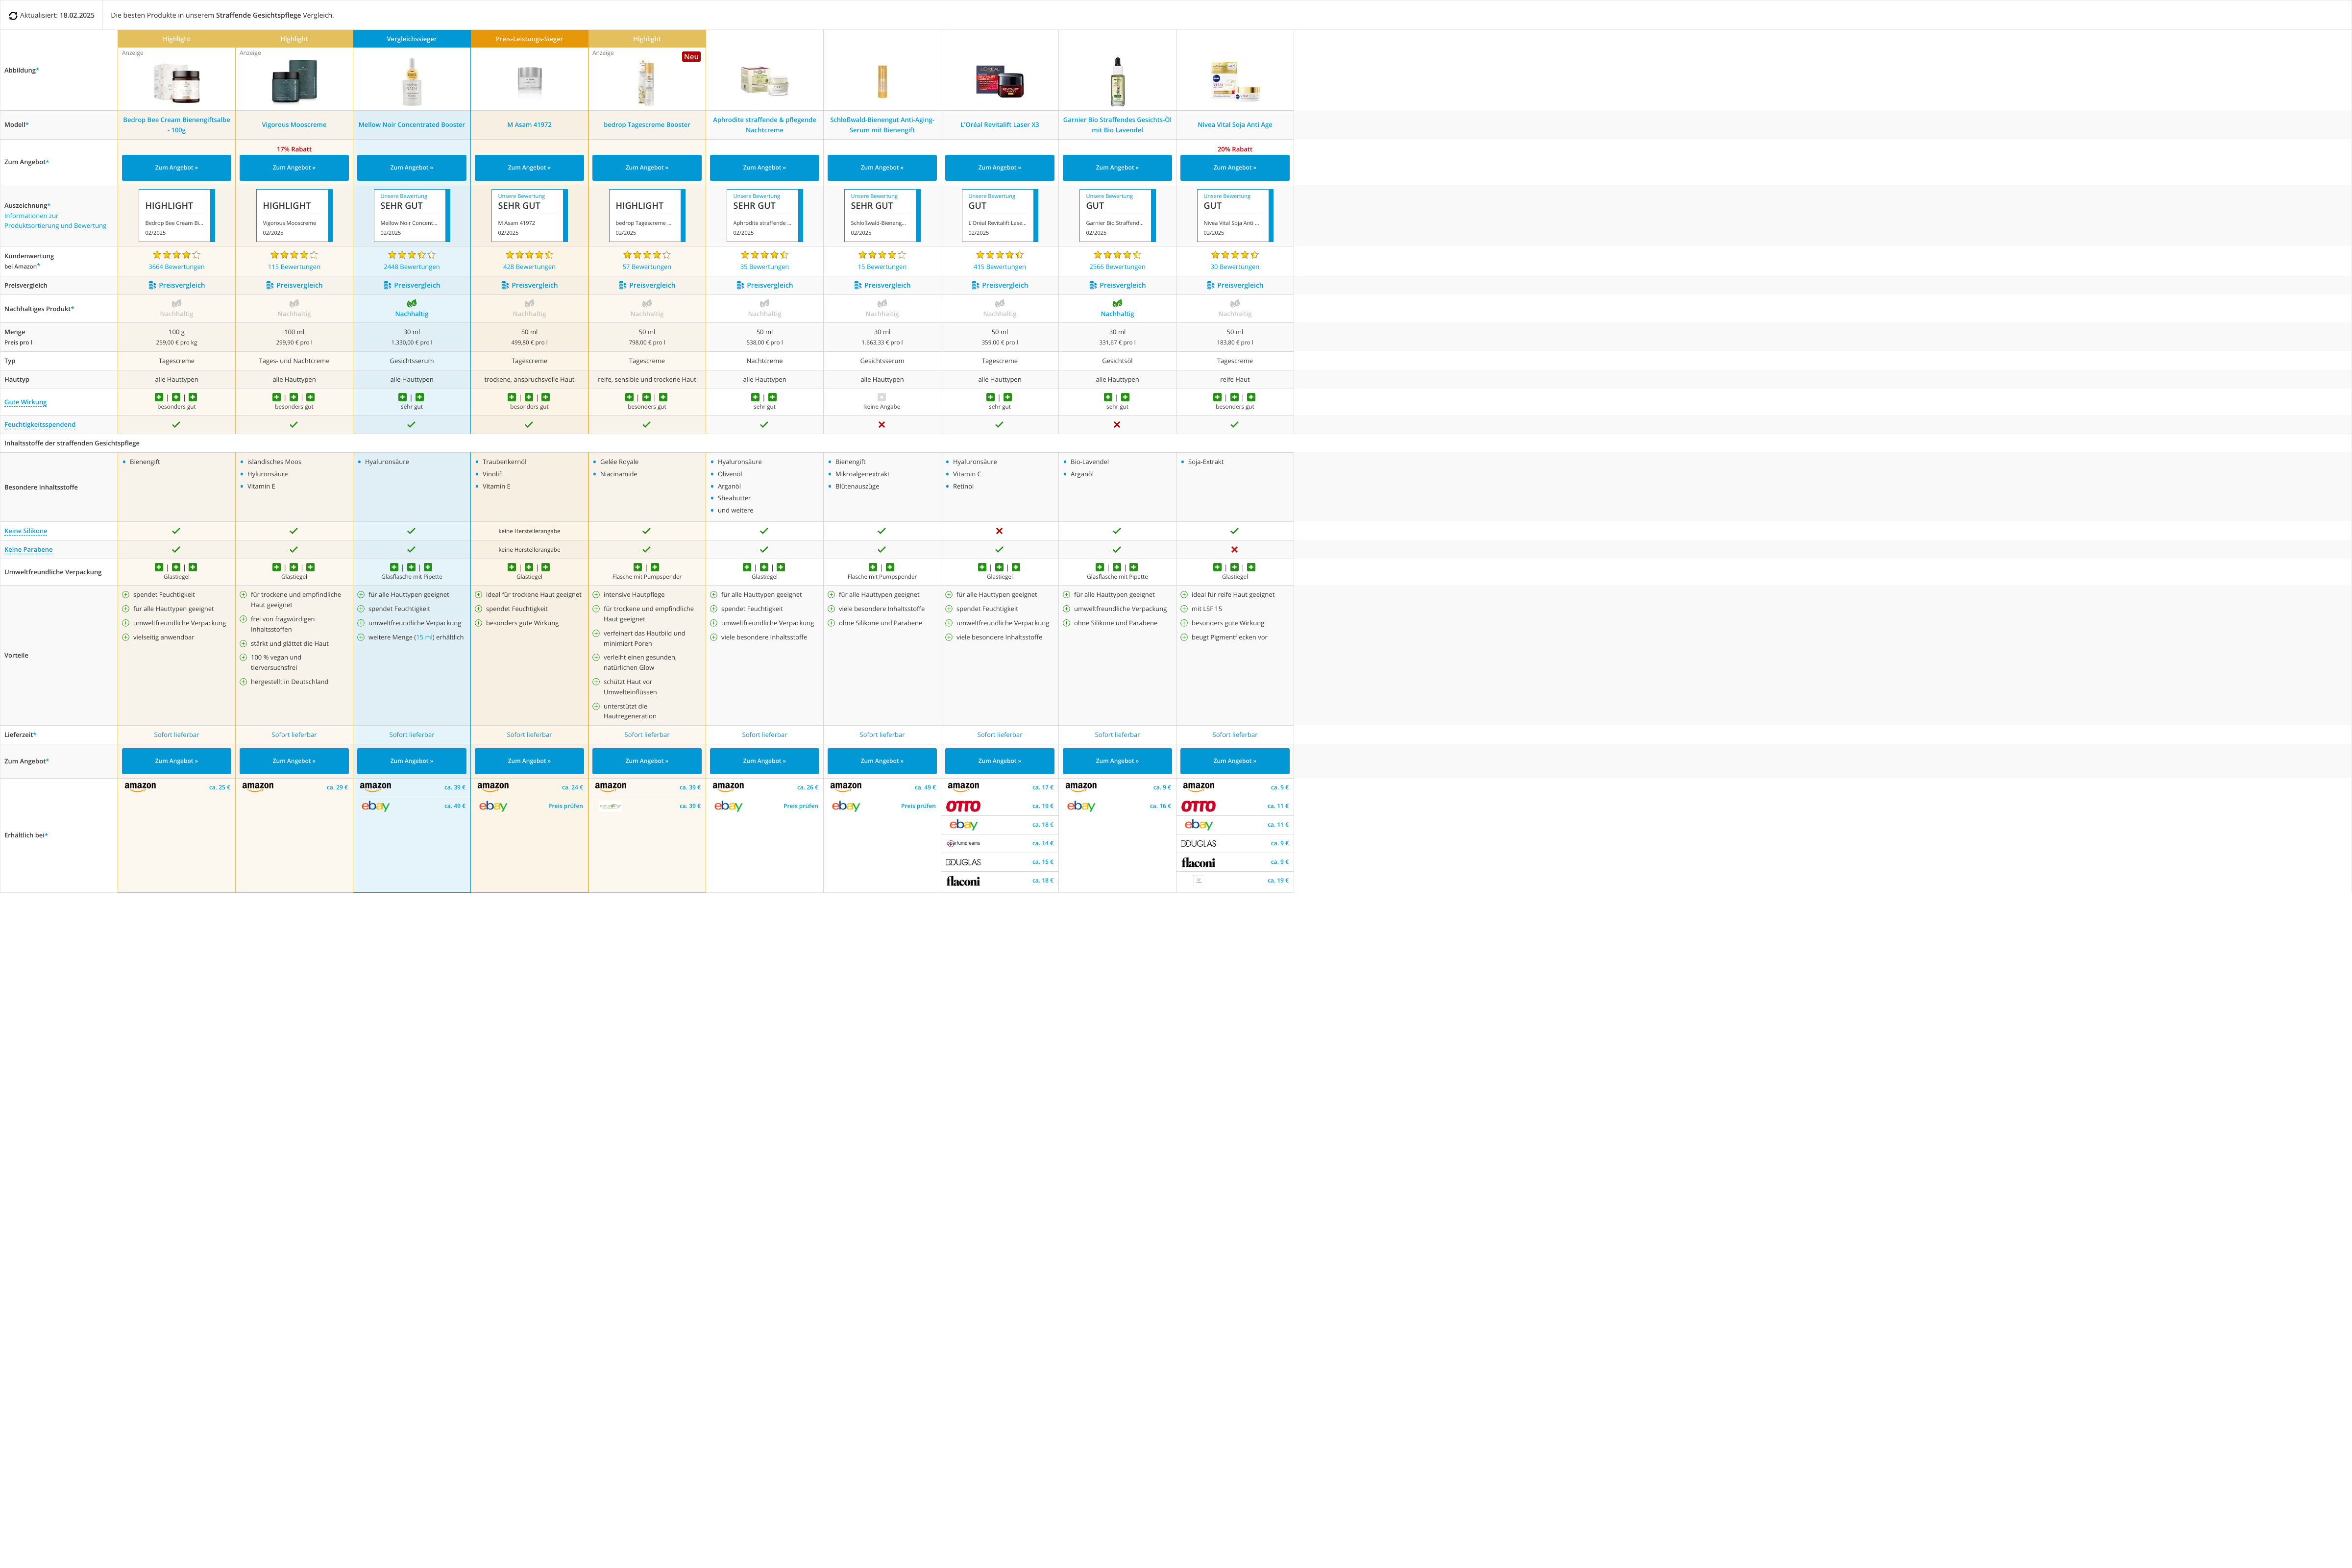Click the 'GUT' rating badge for L'Oréal Revitalift

tap(1000, 216)
